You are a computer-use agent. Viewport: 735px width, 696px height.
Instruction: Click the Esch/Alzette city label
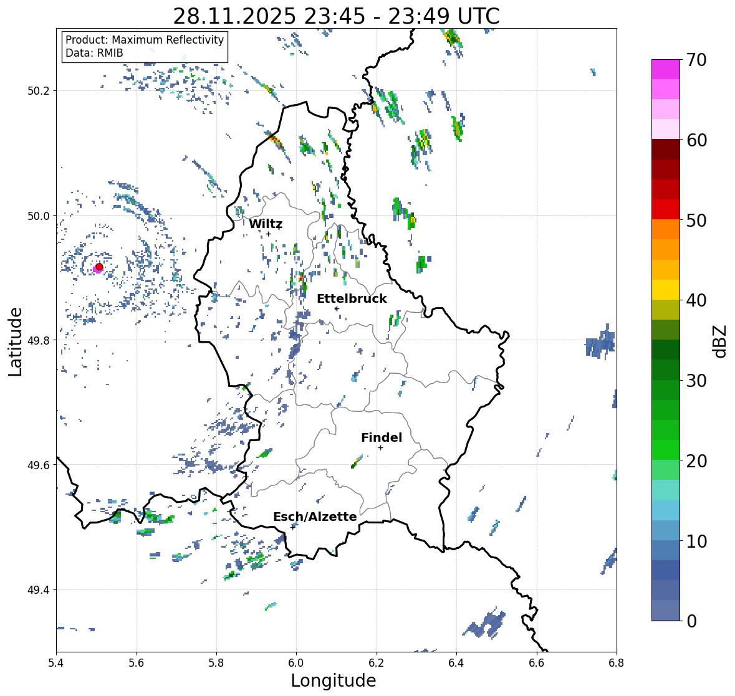(315, 517)
